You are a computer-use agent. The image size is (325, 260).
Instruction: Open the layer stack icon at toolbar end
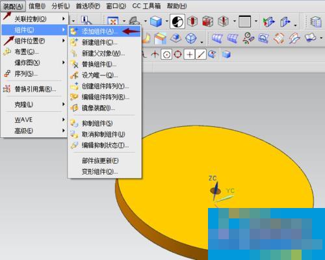click(316, 21)
